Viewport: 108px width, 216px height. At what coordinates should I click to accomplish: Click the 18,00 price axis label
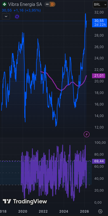tap(99, 93)
